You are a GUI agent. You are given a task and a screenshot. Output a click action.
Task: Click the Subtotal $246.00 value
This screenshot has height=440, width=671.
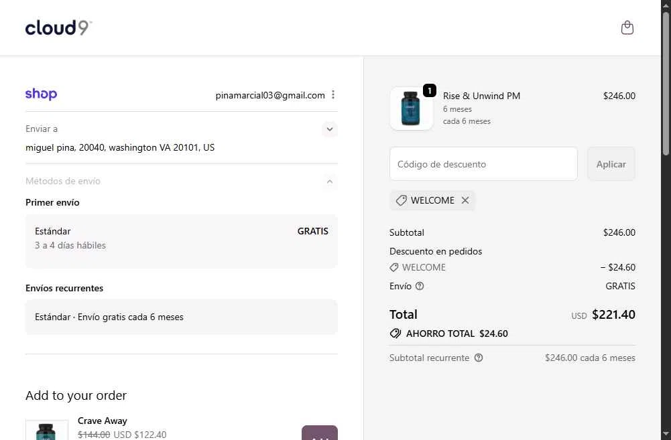click(619, 232)
